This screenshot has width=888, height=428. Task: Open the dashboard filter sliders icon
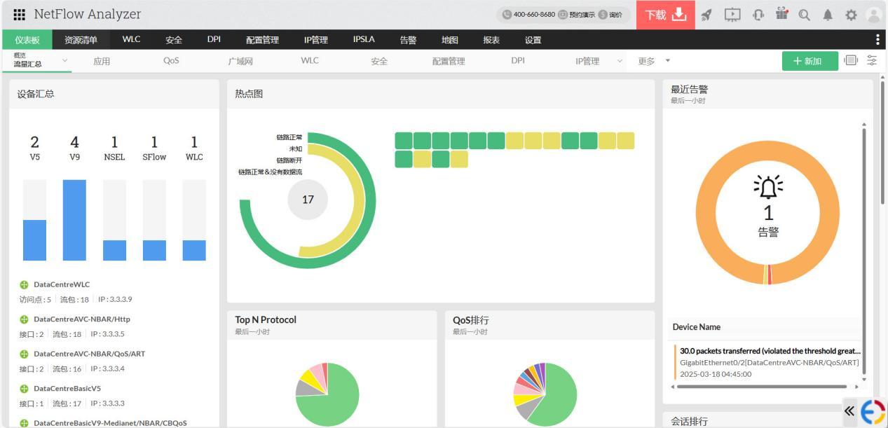pyautogui.click(x=872, y=61)
